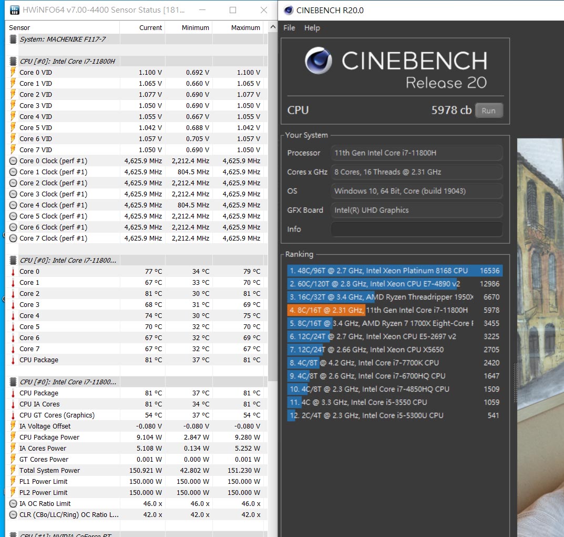Select Core i5-5300U ranking row
This screenshot has height=537, width=564.
coord(395,415)
